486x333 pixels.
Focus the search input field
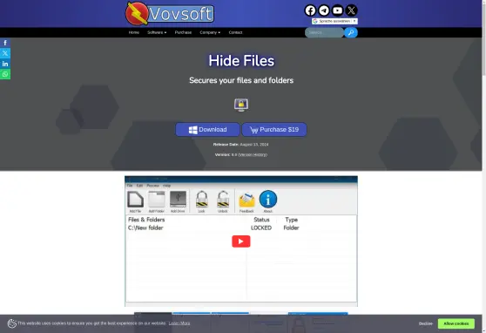click(324, 32)
